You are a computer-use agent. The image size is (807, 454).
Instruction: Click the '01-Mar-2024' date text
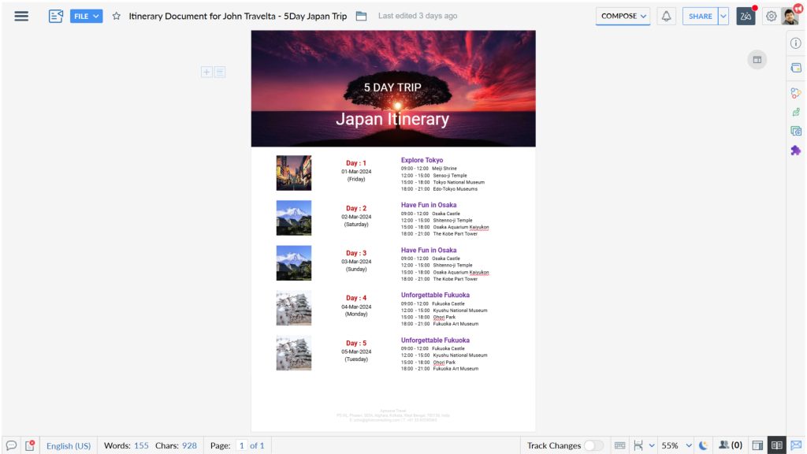coord(356,171)
